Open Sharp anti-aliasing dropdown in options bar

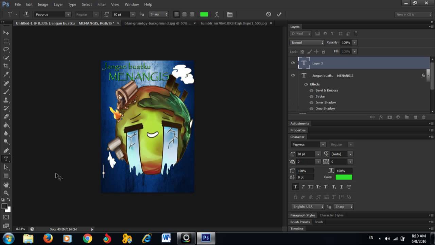(x=159, y=14)
